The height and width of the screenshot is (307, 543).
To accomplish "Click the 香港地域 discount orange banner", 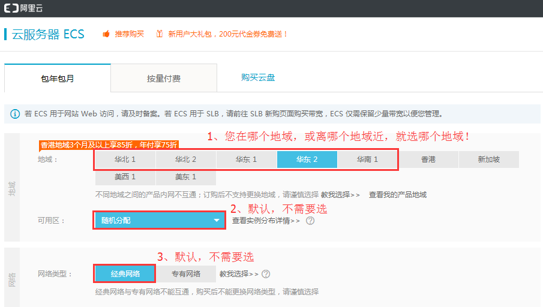I will (109, 145).
